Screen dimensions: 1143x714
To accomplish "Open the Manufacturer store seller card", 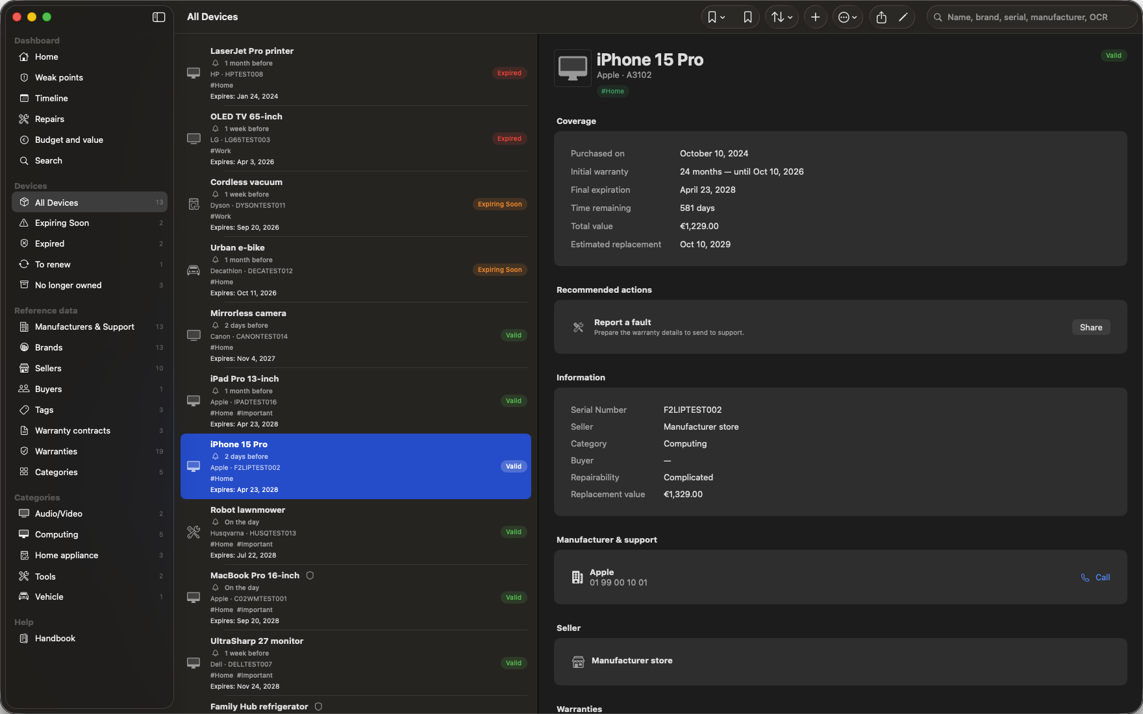I will click(x=840, y=661).
